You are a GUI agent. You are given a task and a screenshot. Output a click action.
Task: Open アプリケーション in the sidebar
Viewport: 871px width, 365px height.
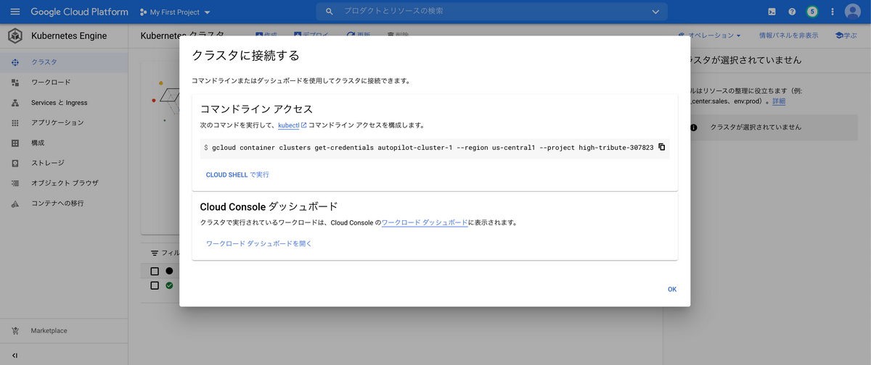(64, 123)
